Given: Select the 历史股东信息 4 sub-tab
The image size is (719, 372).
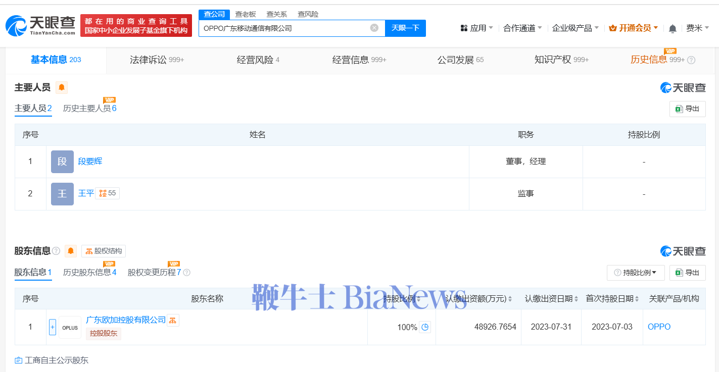Looking at the screenshot, I should pos(90,273).
